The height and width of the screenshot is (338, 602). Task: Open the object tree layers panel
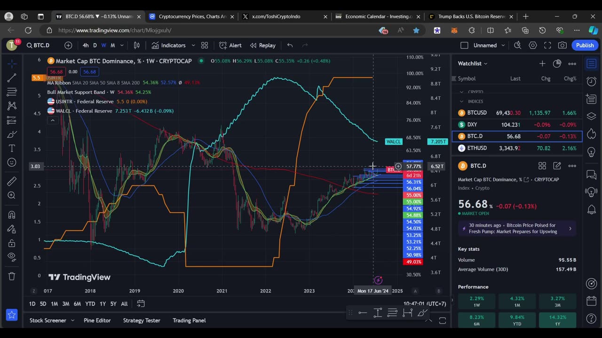tap(591, 116)
